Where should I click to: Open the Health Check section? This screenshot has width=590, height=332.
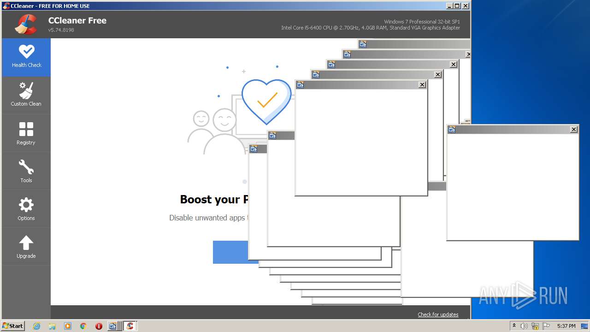point(26,57)
